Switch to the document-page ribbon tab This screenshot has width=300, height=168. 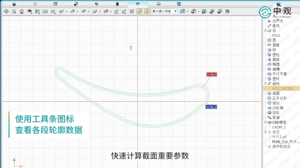(35, 4)
